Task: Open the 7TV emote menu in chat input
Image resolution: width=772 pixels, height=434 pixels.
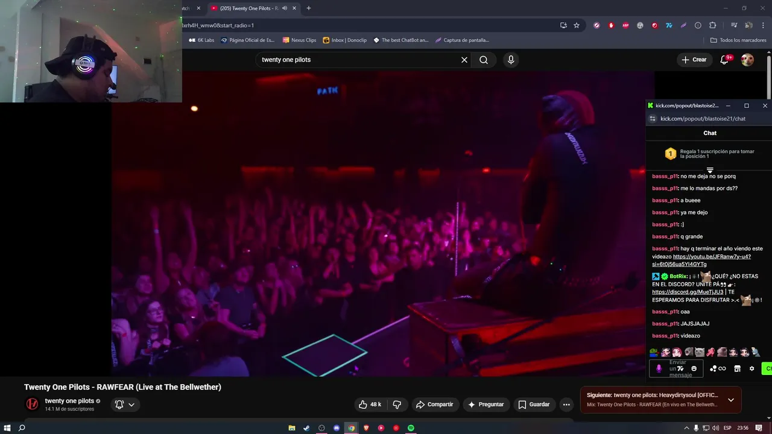Action: click(x=680, y=368)
